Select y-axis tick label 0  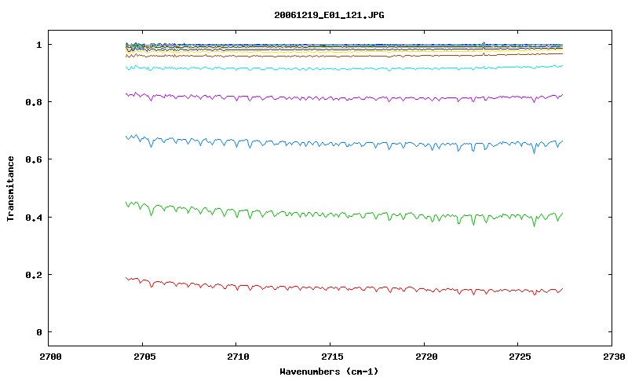pos(38,332)
